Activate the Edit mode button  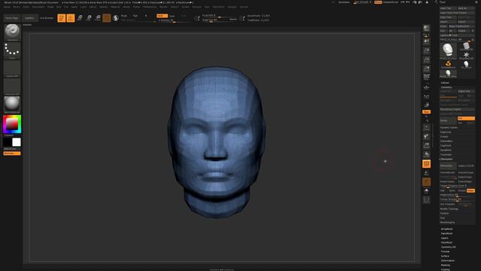click(x=62, y=18)
